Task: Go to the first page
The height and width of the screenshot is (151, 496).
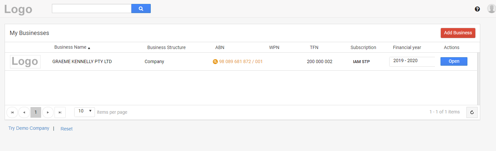Action: [12, 112]
